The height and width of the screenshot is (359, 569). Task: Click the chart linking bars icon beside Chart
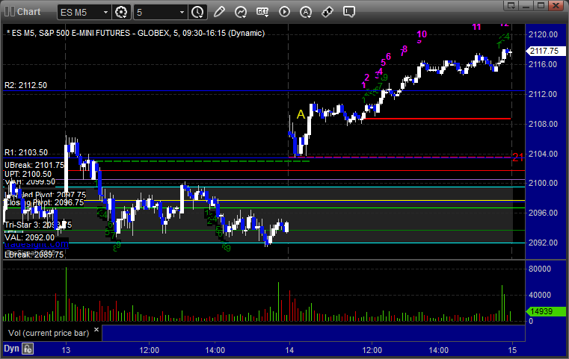coord(10,12)
